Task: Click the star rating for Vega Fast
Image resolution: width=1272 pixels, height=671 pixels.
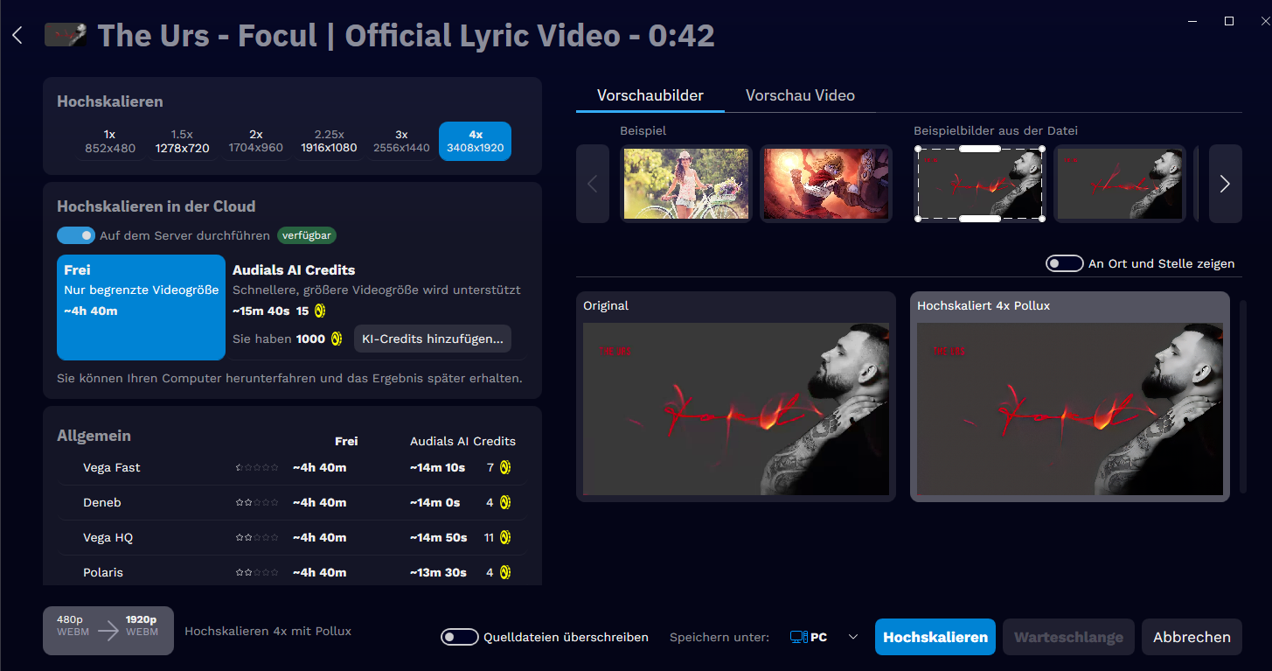Action: (x=257, y=467)
